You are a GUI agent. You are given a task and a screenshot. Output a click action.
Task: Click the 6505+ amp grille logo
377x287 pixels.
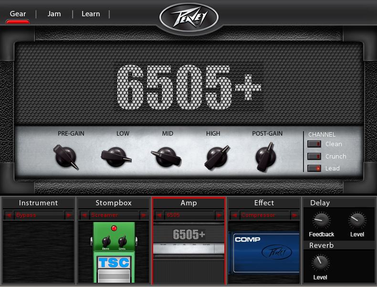click(189, 87)
